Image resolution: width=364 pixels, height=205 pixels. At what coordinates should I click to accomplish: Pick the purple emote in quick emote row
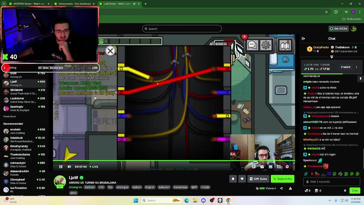click(x=329, y=174)
